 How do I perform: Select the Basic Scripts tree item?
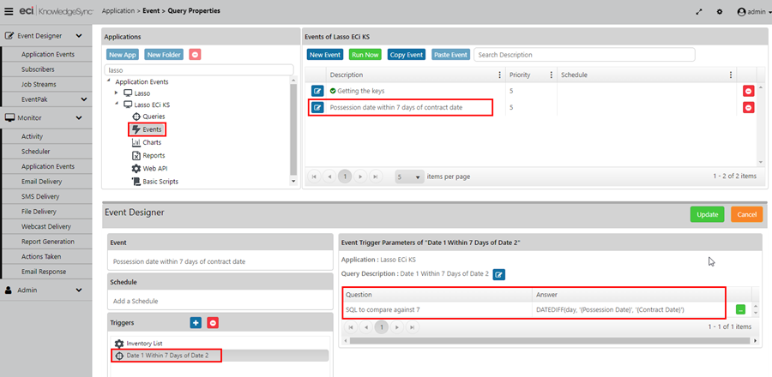click(x=155, y=182)
